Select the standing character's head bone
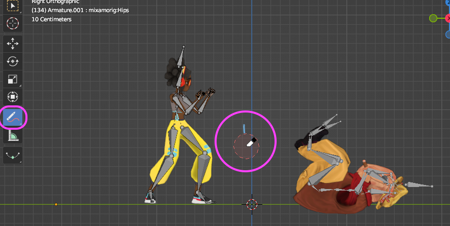The image size is (450, 226). 181,57
